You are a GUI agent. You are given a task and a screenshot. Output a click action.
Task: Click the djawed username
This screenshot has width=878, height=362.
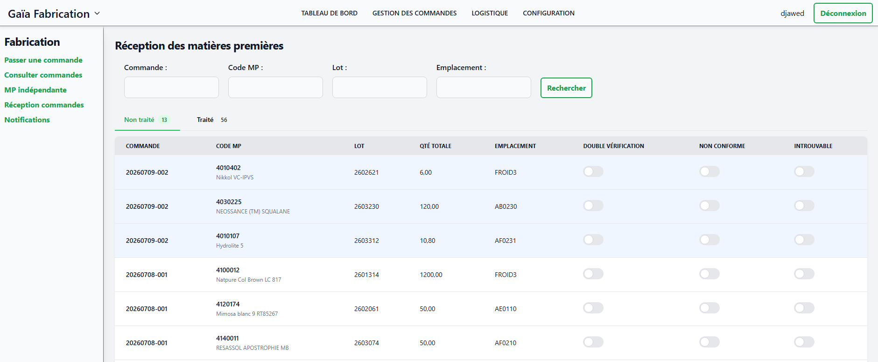tap(792, 13)
